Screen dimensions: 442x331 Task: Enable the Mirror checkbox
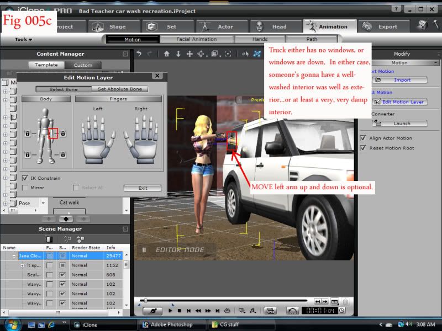coord(25,188)
